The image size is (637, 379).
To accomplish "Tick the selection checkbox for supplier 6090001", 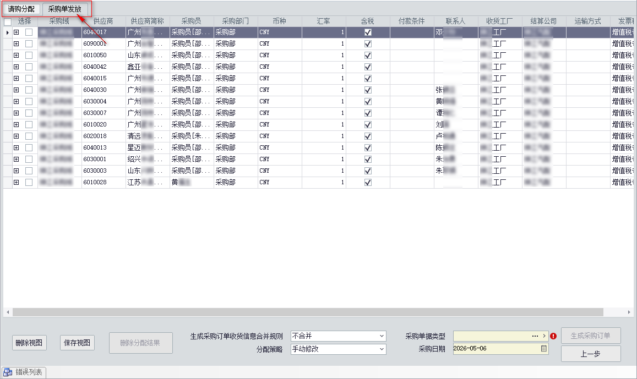I will 29,43.
